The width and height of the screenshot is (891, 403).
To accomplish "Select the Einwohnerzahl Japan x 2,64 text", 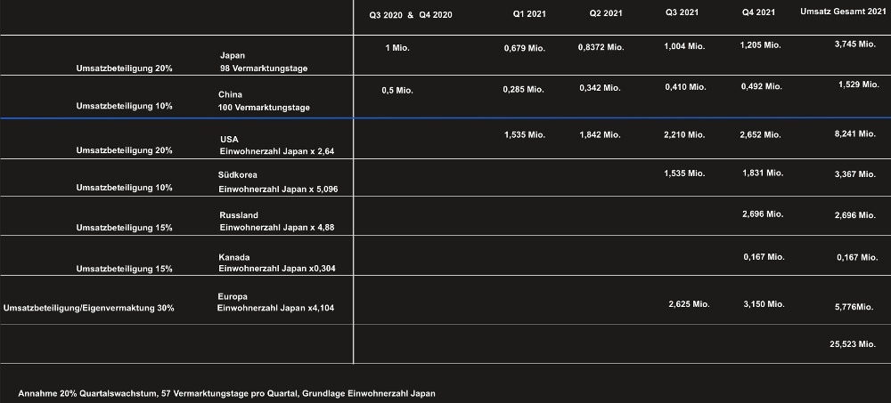I will pyautogui.click(x=276, y=152).
